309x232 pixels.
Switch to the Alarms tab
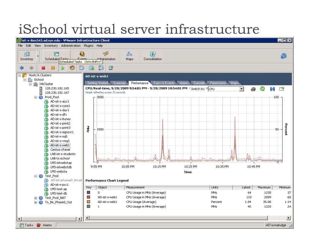[x=184, y=83]
